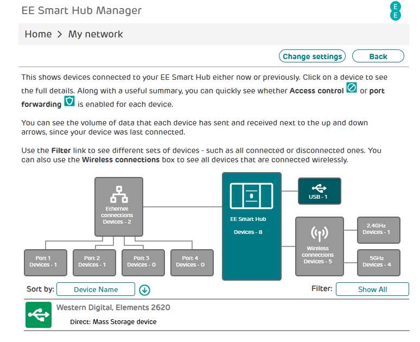The image size is (420, 342).
Task: Select the USB - 1 box
Action: pyautogui.click(x=319, y=191)
